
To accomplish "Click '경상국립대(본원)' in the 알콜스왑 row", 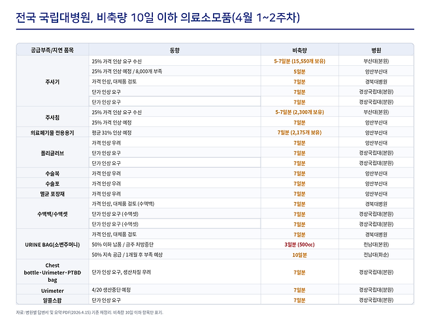I will pos(376,300).
